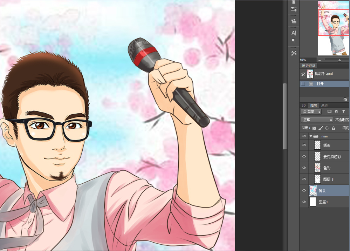Screen dimensions: 350x251
Task: Open the Character panel icon
Action: (294, 33)
